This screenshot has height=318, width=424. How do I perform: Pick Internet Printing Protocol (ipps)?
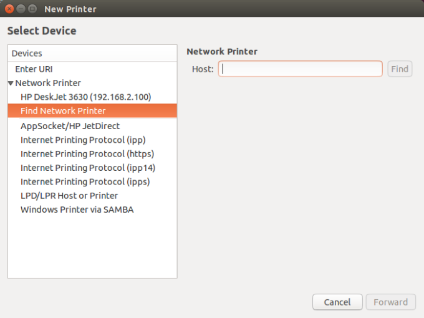[x=85, y=181]
